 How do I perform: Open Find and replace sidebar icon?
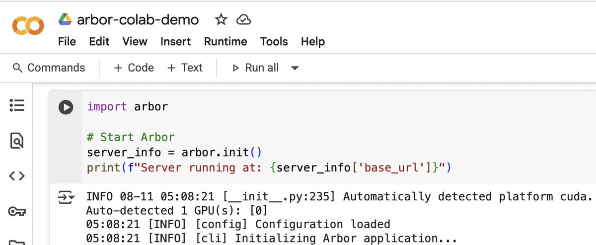17,141
